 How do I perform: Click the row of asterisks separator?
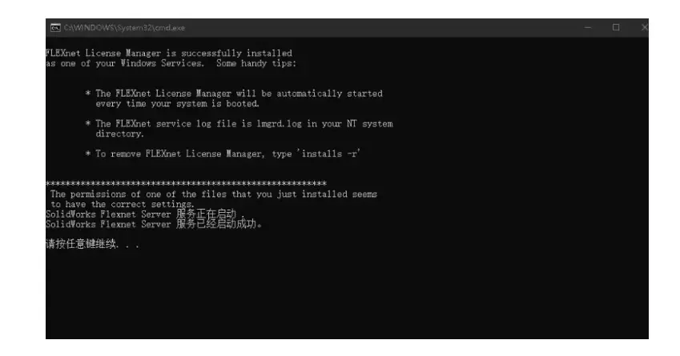tap(186, 184)
